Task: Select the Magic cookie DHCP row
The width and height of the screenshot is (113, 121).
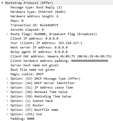Action: click(27, 74)
